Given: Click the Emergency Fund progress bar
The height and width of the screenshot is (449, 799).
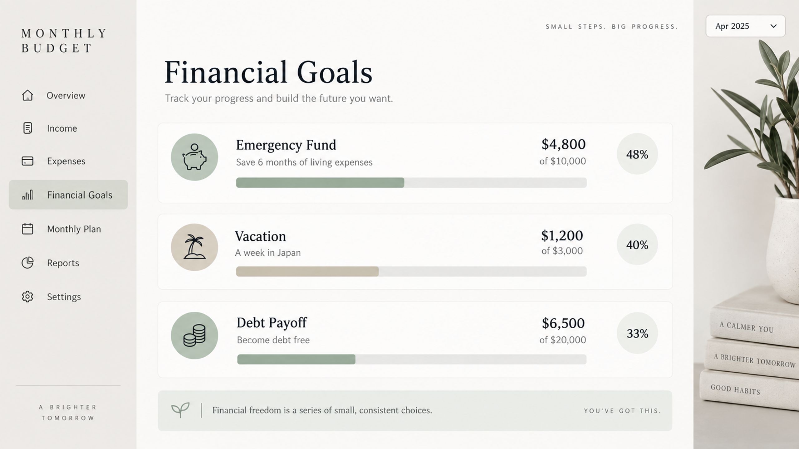Looking at the screenshot, I should click(x=411, y=183).
